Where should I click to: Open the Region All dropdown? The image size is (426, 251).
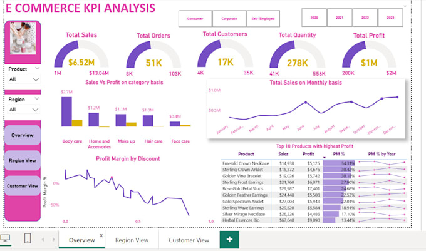[23, 110]
